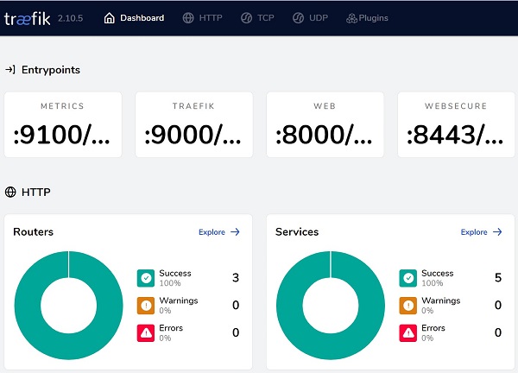Click the HTTP section globe icon
This screenshot has width=518, height=373.
tap(10, 192)
